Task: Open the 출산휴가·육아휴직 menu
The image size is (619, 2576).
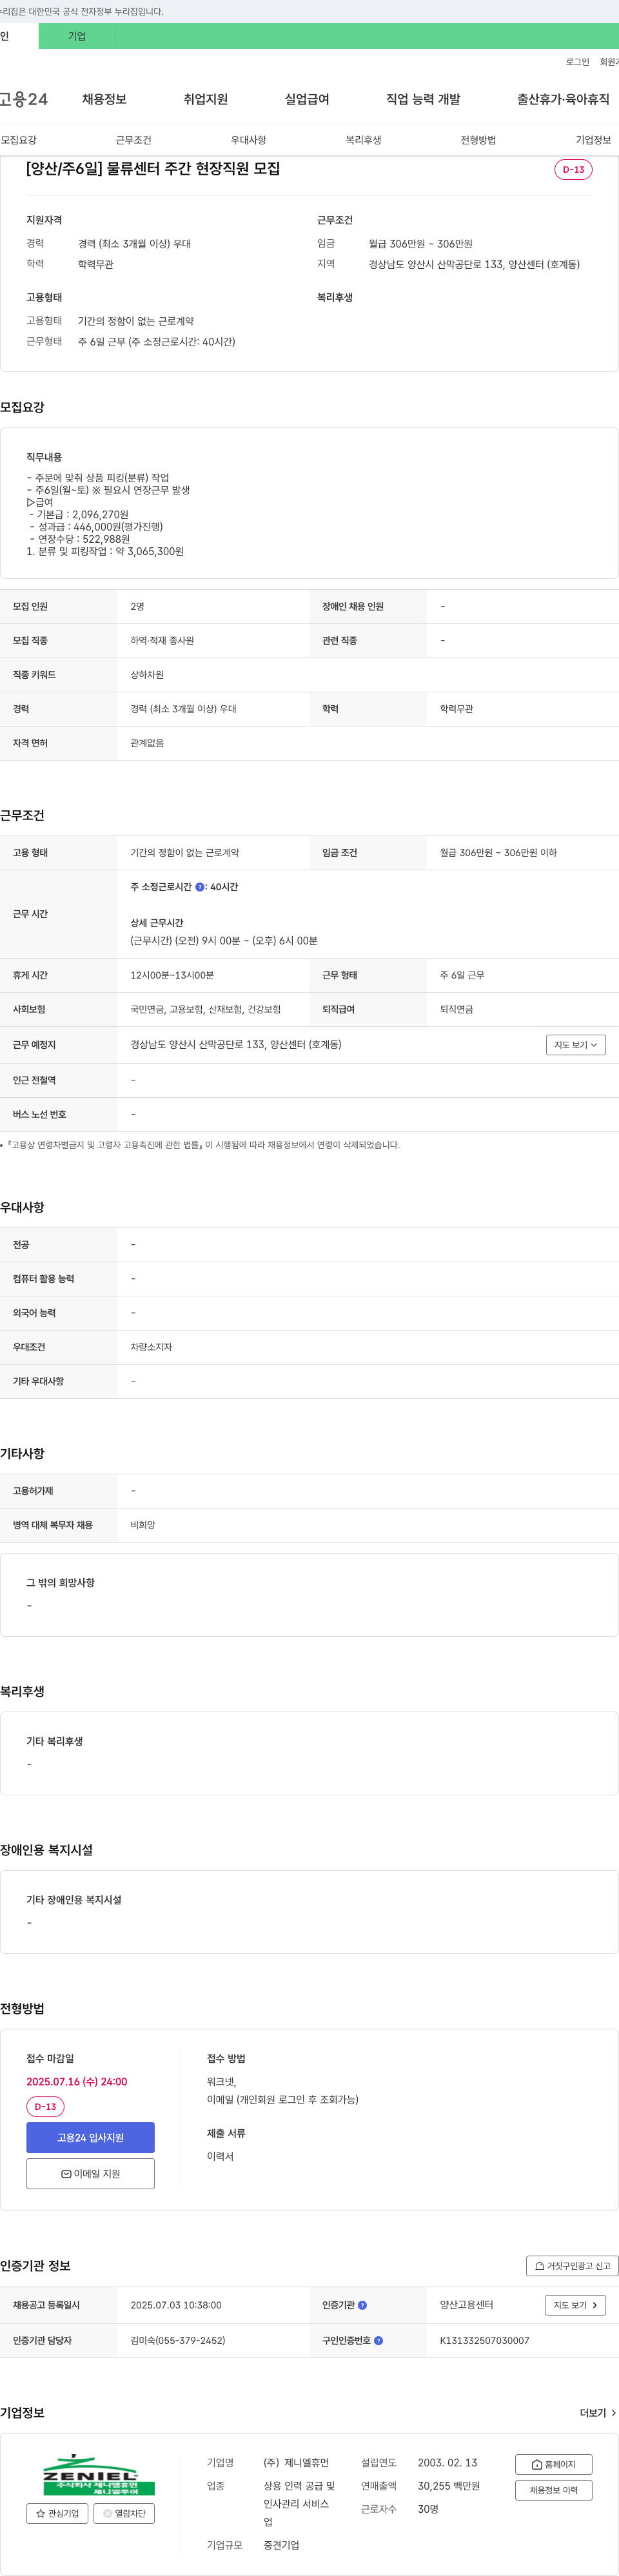Action: pos(563,99)
